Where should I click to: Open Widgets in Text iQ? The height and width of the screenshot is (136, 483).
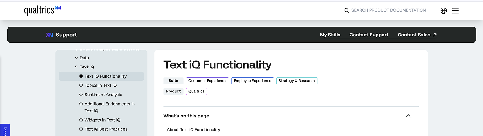pos(102,120)
